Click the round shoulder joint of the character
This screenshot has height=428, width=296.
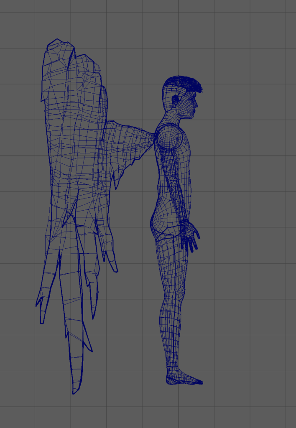tap(168, 137)
